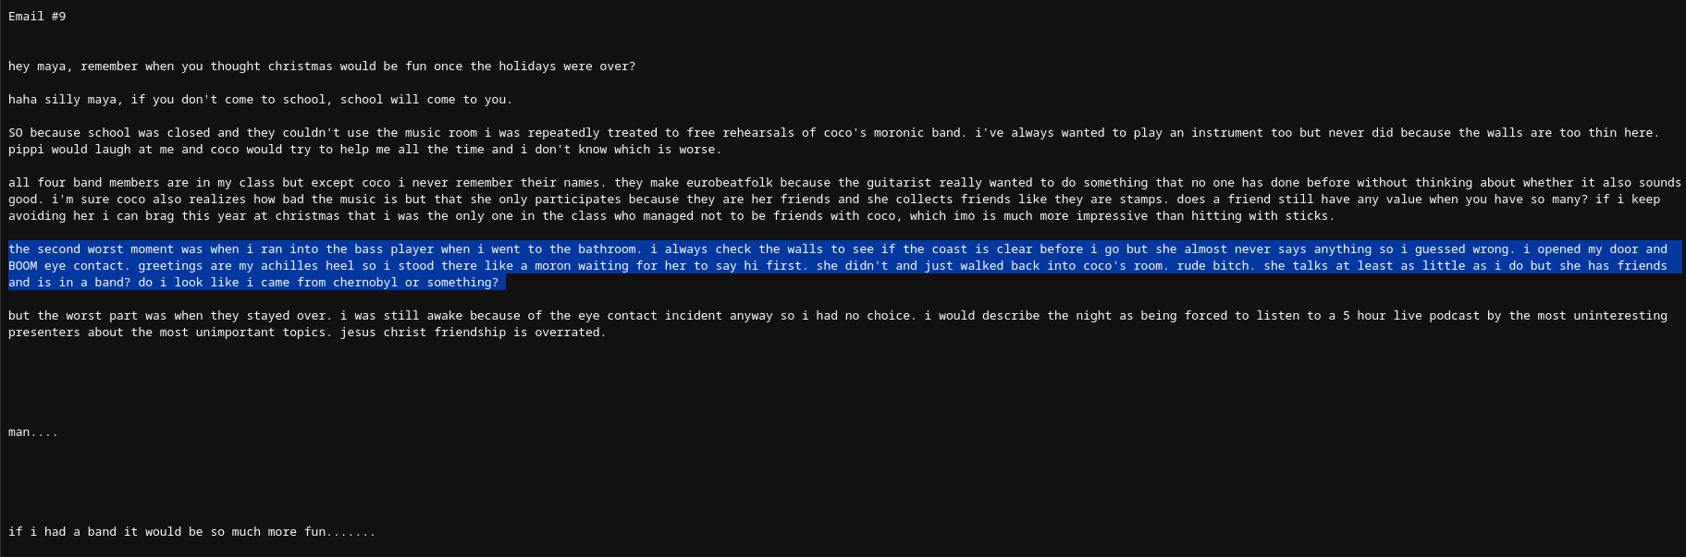1686x557 pixels.
Task: Click the standalone "man...." line
Action: [x=33, y=432]
